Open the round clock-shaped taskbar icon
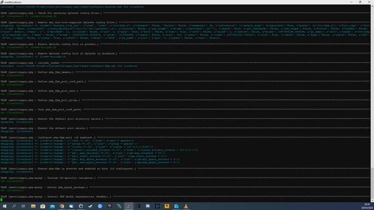 [x=81, y=206]
